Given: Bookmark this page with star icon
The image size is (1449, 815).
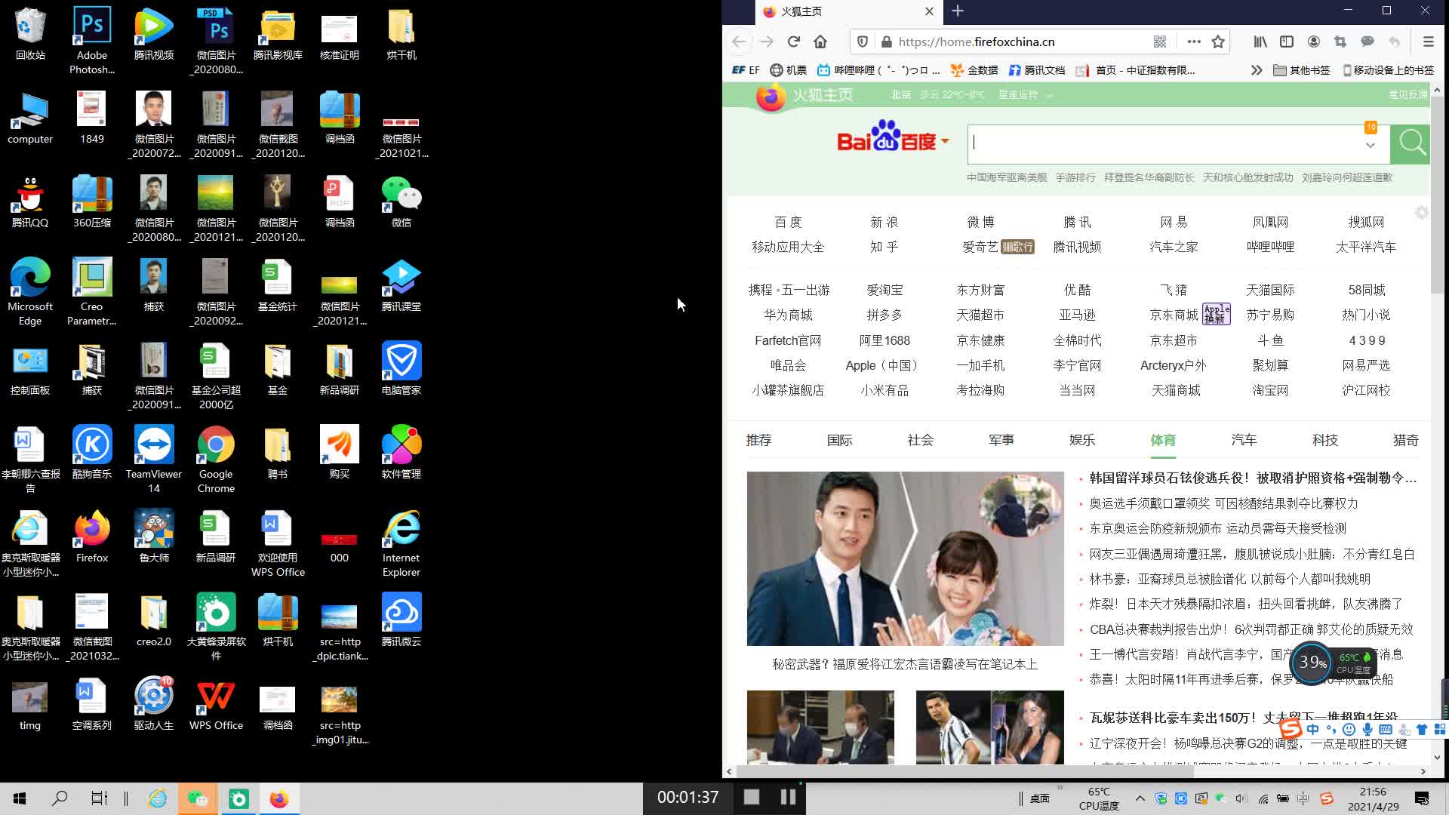Looking at the screenshot, I should [1218, 42].
